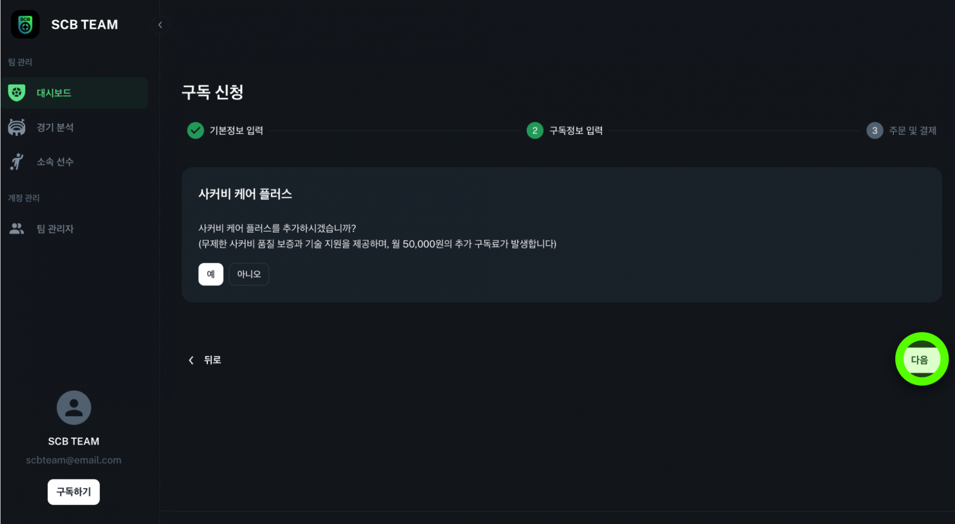955x524 pixels.
Task: Click the 소속 선수 player icon
Action: pyautogui.click(x=17, y=161)
